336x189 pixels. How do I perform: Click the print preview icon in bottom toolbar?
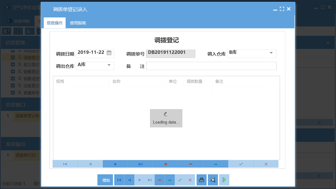point(213,180)
